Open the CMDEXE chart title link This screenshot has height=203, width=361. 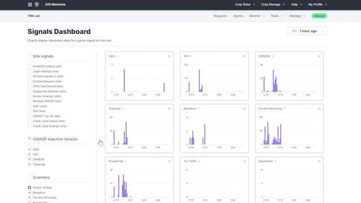[x=266, y=56]
